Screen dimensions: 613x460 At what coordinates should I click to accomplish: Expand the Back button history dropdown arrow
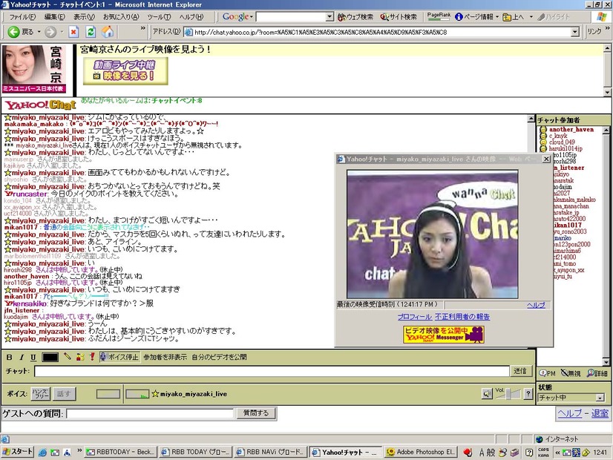tap(39, 32)
